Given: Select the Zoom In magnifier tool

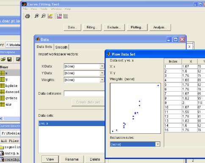Looking at the screenshot, I should pyautogui.click(x=37, y=16).
